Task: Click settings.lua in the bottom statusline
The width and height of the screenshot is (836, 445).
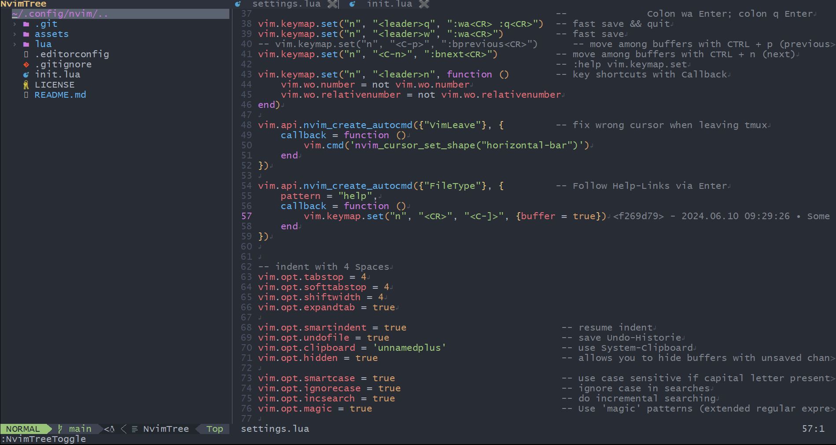Action: 275,429
